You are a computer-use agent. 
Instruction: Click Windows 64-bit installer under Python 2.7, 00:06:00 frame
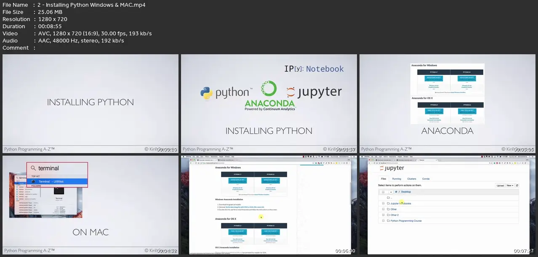point(238,180)
